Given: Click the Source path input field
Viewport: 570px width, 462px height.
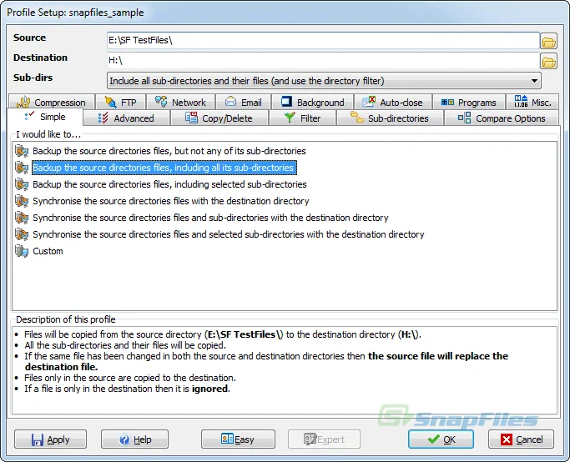Looking at the screenshot, I should coord(323,40).
